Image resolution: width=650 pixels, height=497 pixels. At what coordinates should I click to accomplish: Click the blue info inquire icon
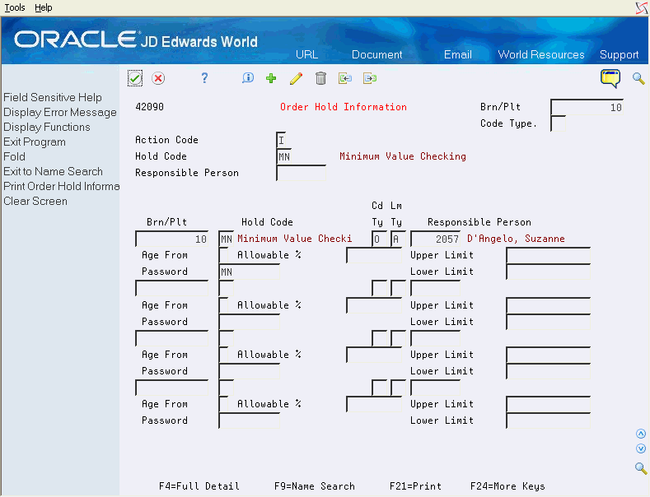[247, 78]
